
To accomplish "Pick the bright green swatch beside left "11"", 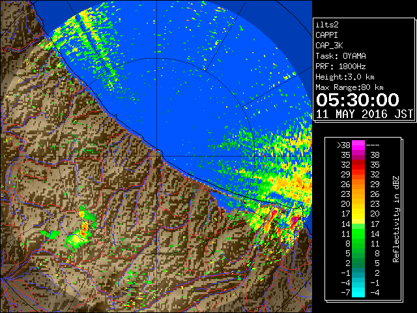I will coord(358,233).
